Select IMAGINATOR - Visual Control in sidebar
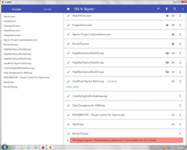187x150 pixels. 27,78
